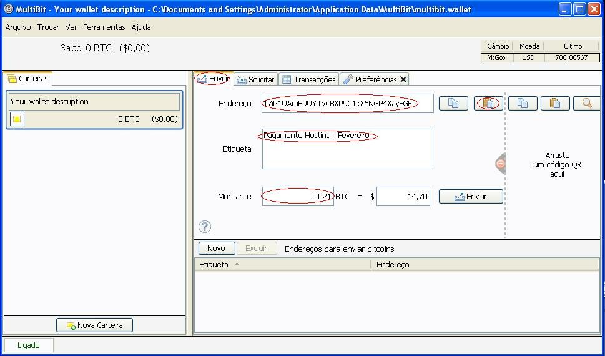Image resolution: width=605 pixels, height=356 pixels.
Task: Click the MtGox exchange cell
Action: [x=497, y=57]
